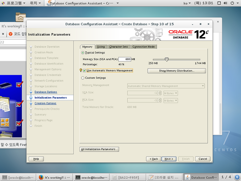This screenshot has width=241, height=181.
Task: Open SGA Size units M Bytes dropdown
Action: click(x=171, y=93)
